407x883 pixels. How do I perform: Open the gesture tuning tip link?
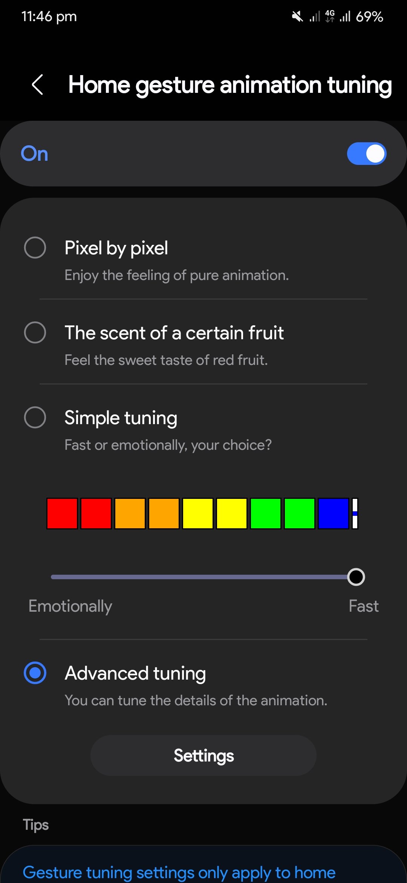(179, 872)
